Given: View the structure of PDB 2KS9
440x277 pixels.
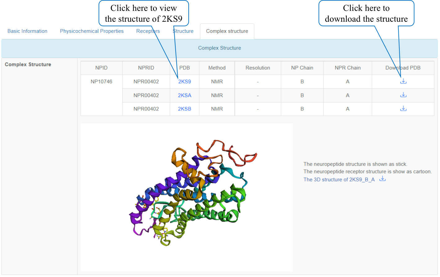Looking at the screenshot, I should [x=184, y=82].
